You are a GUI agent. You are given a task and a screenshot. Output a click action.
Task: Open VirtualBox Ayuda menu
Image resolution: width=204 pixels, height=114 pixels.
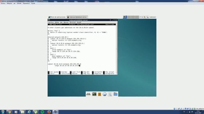click(x=33, y=3)
